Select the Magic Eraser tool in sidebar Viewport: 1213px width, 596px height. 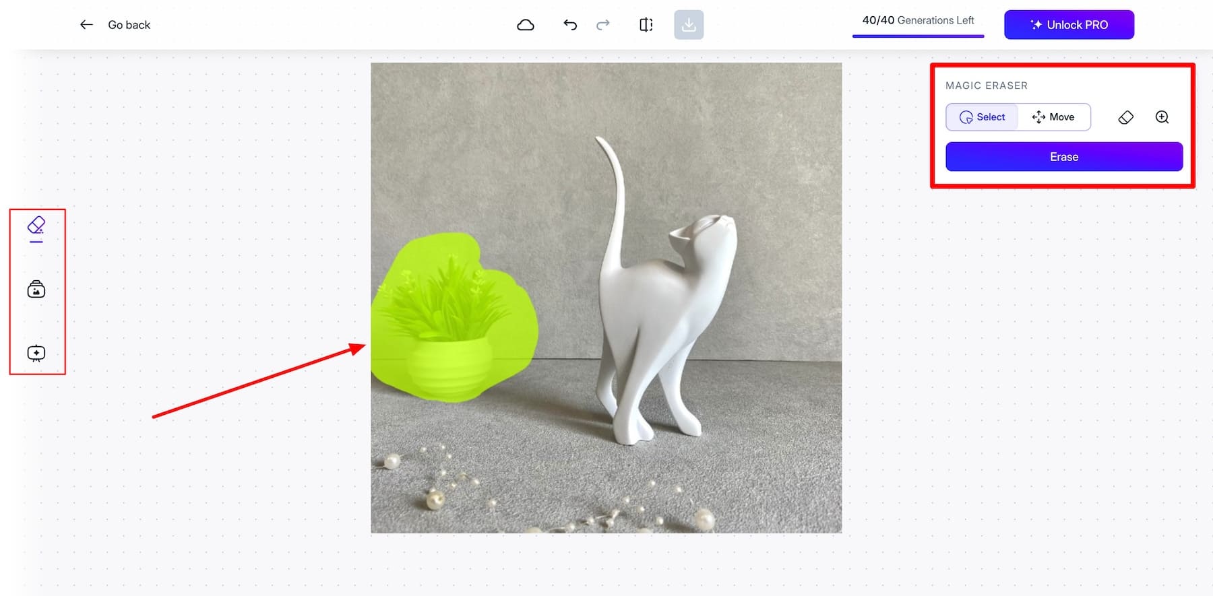coord(36,226)
